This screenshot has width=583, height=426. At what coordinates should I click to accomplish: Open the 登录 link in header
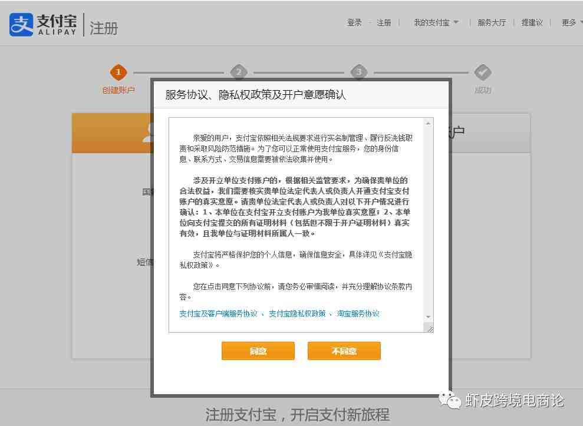354,22
